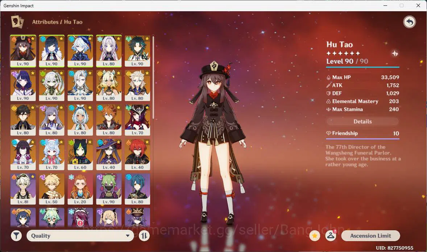This screenshot has width=427, height=252.
Task: Select Xiao's Lv.90 portrait card
Action: click(137, 51)
